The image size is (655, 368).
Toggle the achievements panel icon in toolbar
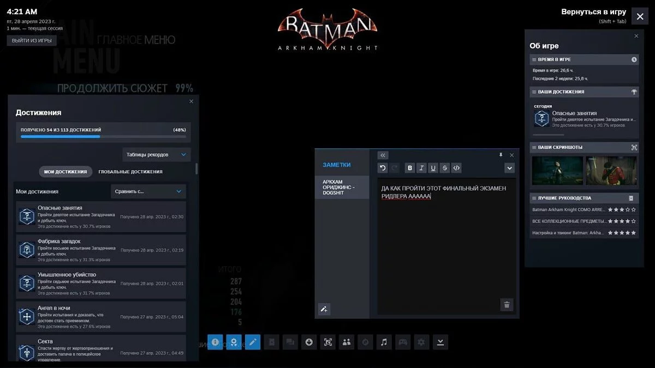(x=234, y=342)
